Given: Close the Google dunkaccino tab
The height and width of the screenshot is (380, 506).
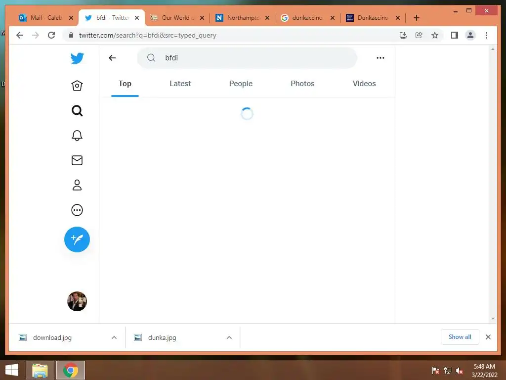Looking at the screenshot, I should tap(333, 18).
